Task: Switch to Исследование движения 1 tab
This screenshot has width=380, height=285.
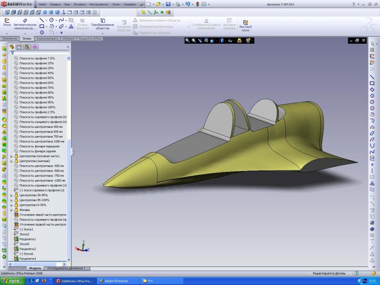Action: [66, 268]
